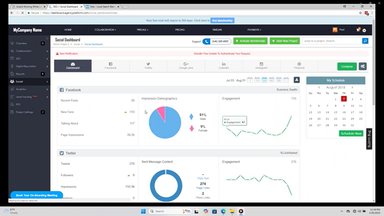
Task: Select the 60-day date range
Action: pyautogui.click(x=271, y=80)
